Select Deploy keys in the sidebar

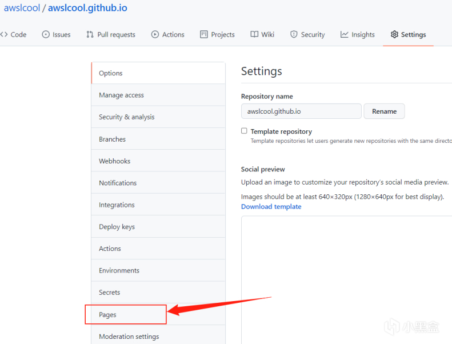pyautogui.click(x=117, y=226)
